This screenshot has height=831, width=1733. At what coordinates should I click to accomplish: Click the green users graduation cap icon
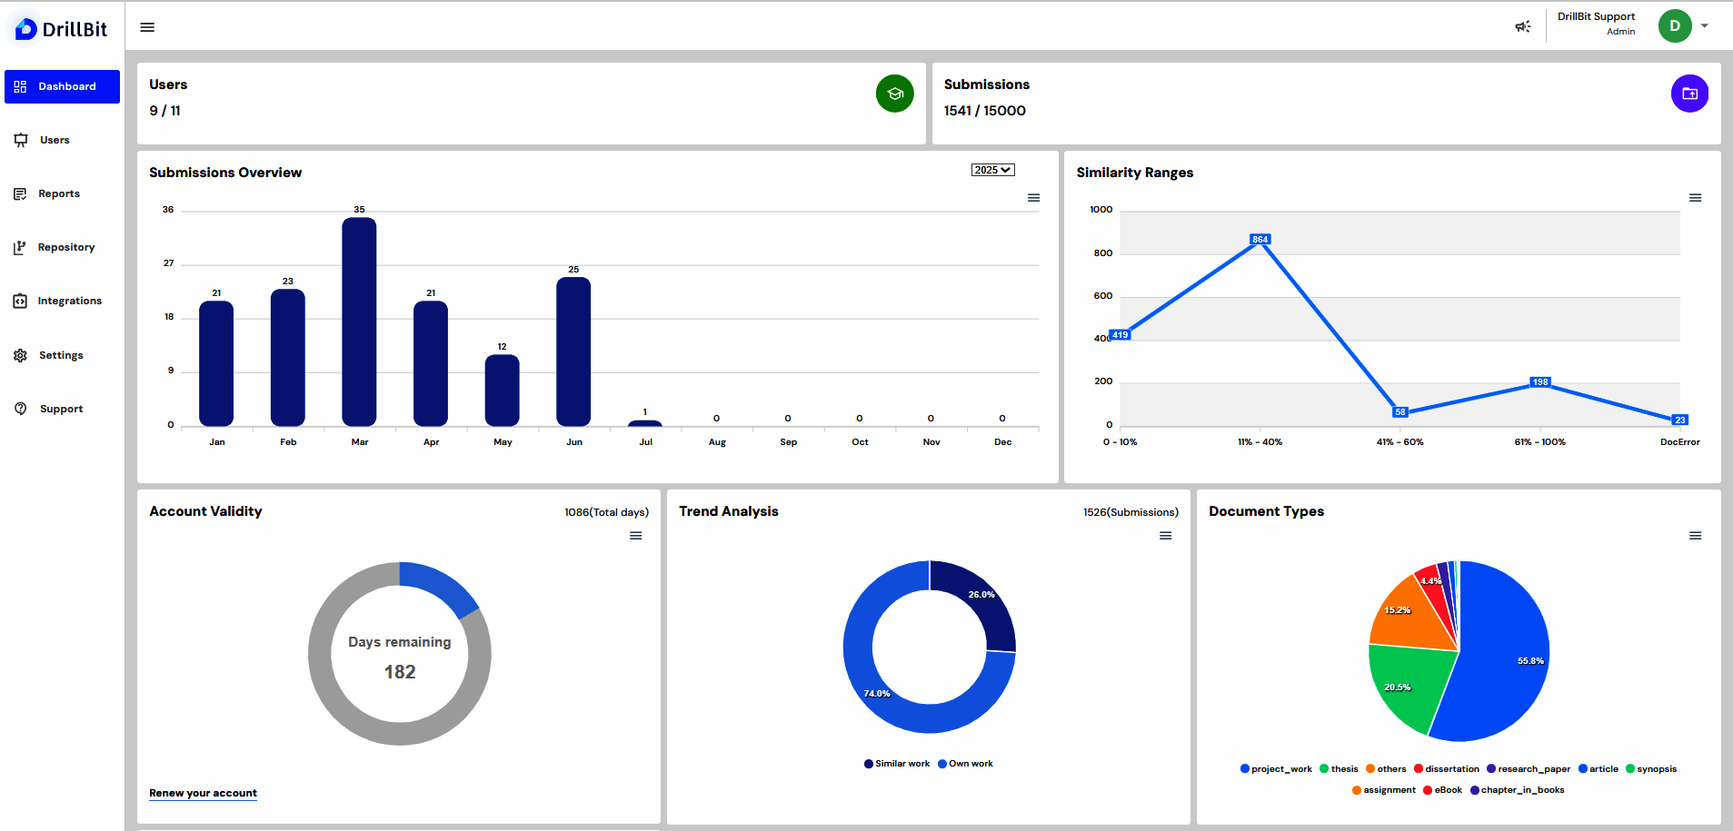tap(894, 94)
